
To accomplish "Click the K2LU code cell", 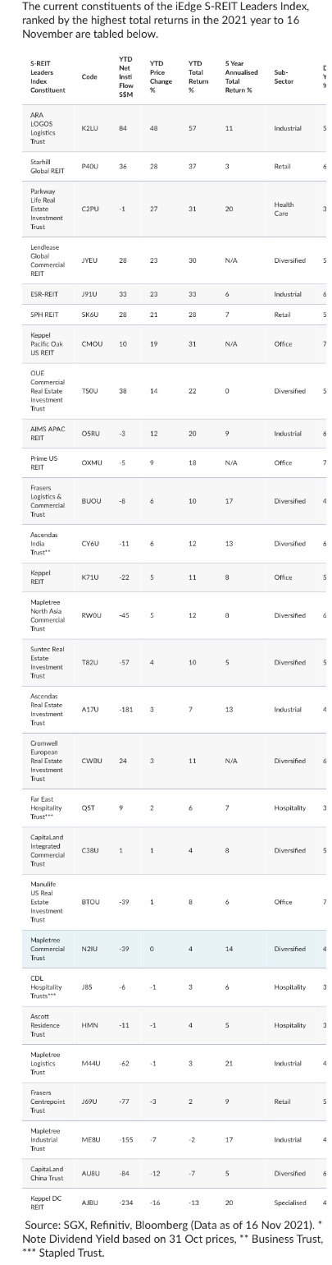I will coord(90,128).
